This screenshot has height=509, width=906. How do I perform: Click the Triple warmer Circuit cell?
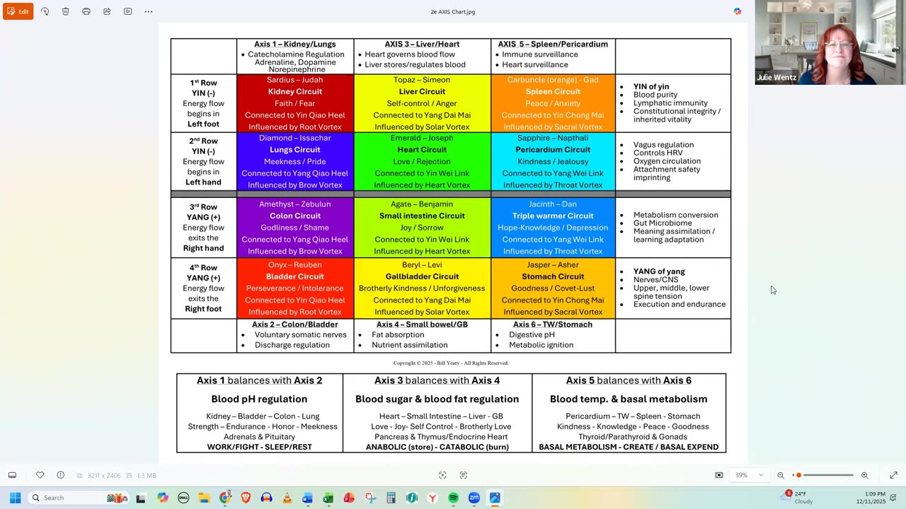(553, 228)
